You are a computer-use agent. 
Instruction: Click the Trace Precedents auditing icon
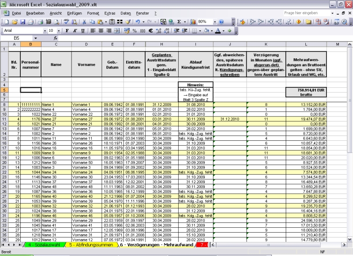[x=252, y=22]
